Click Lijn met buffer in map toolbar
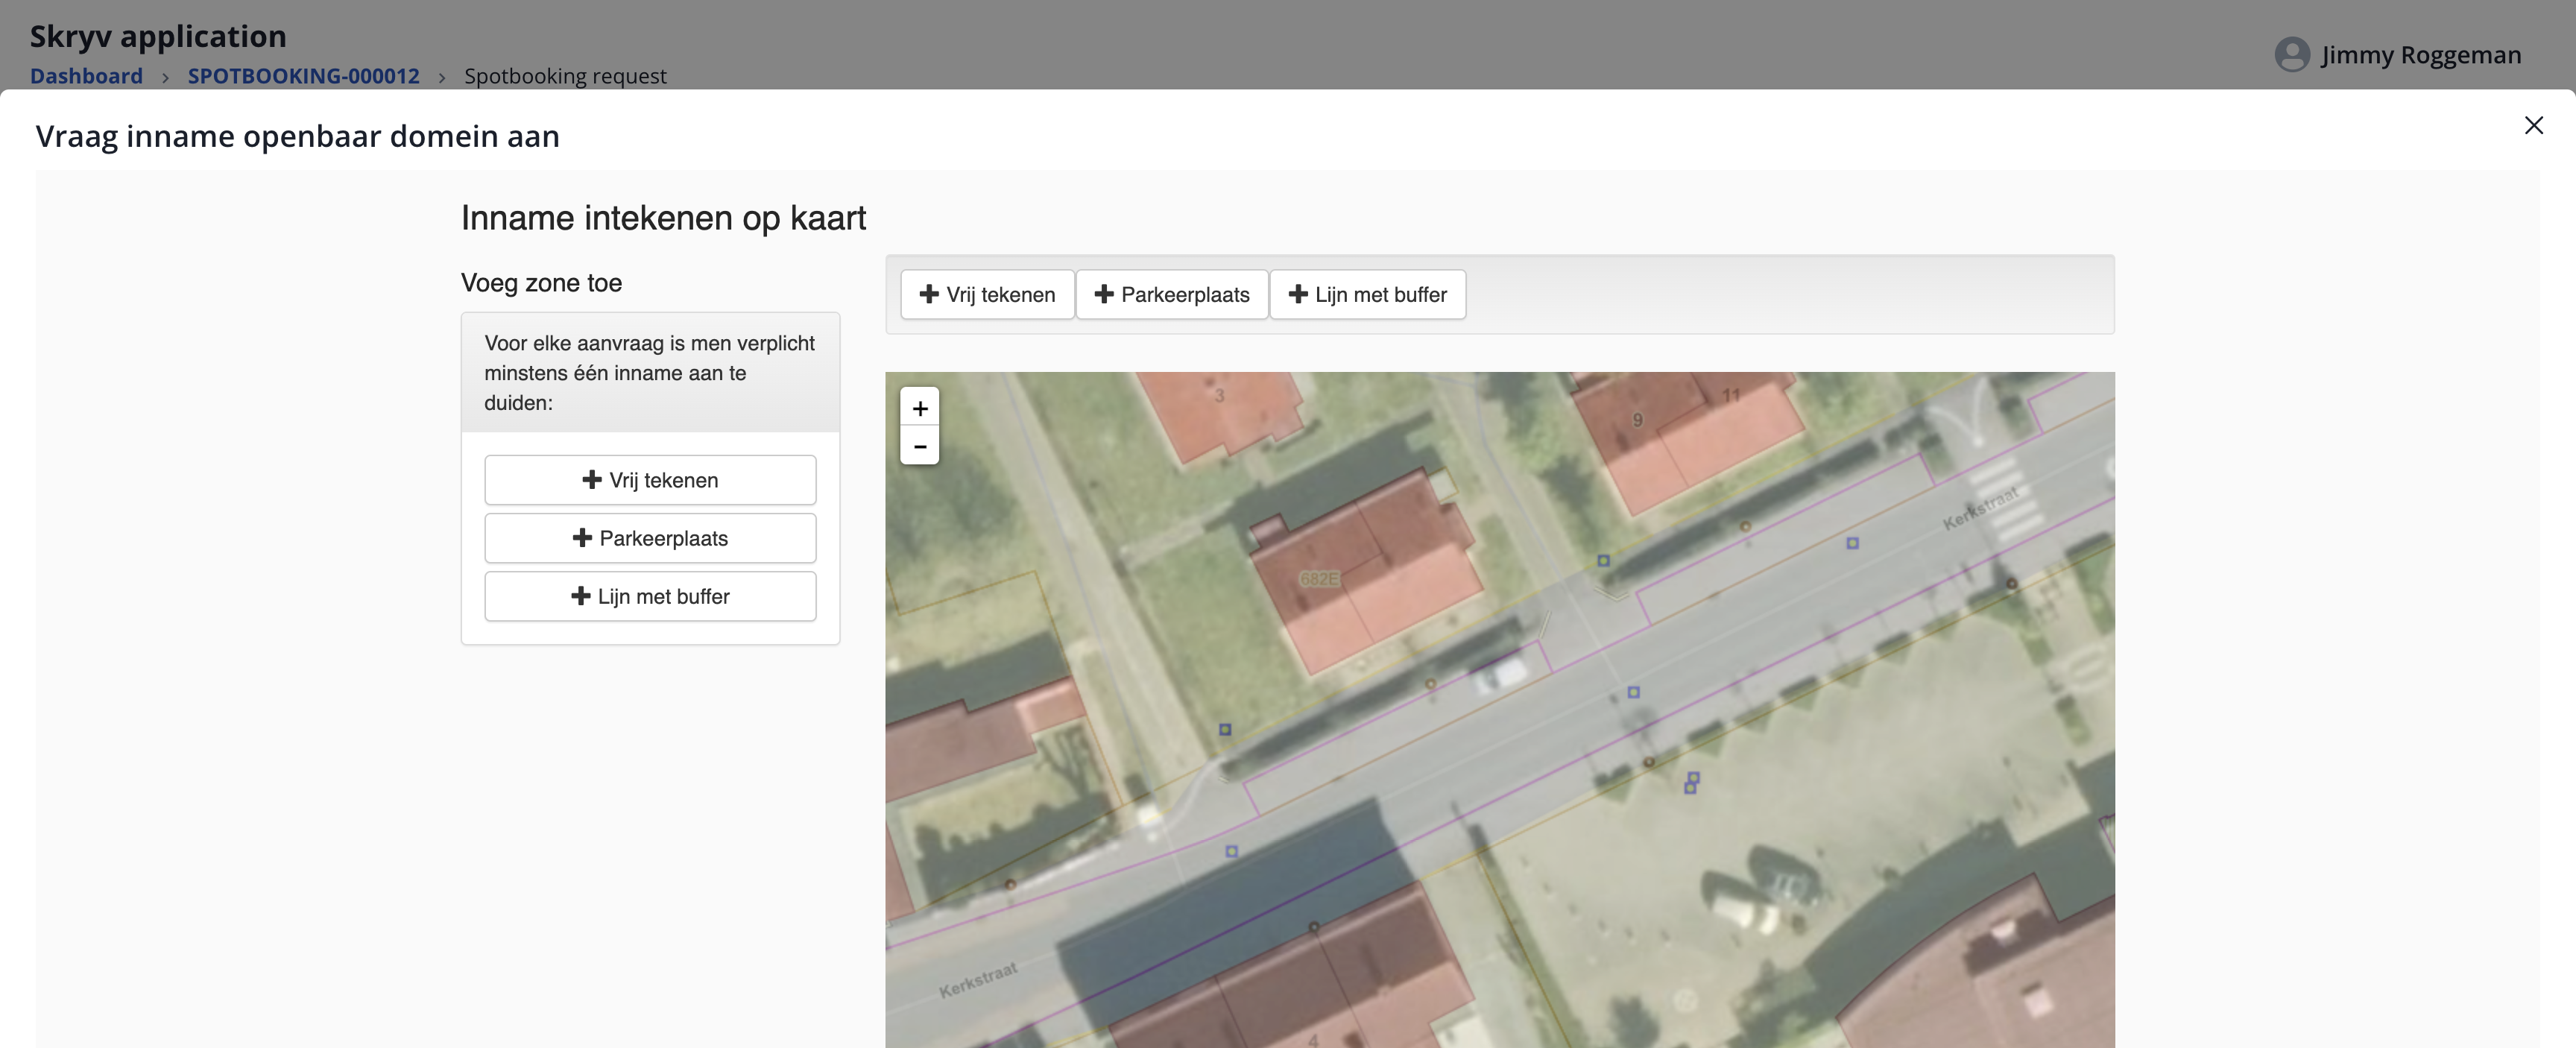 pos(1367,294)
